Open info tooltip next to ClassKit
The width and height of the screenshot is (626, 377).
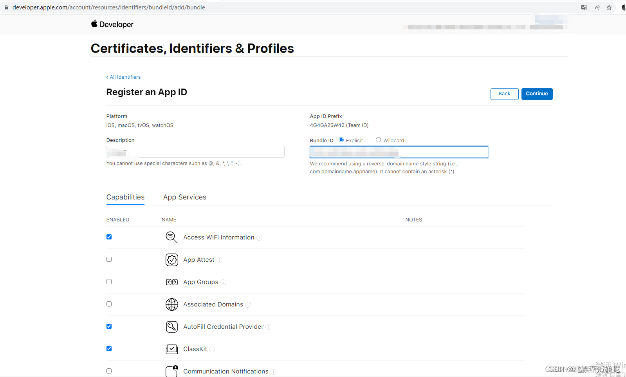212,350
